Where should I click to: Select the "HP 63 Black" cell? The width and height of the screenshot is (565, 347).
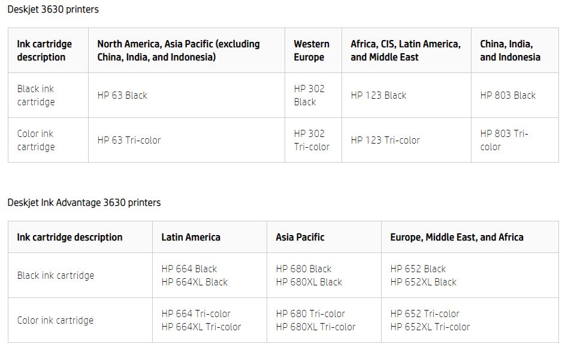coord(122,95)
